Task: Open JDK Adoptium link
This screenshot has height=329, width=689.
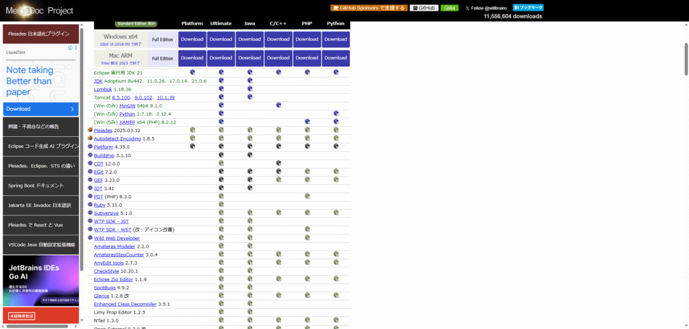Action: click(98, 81)
